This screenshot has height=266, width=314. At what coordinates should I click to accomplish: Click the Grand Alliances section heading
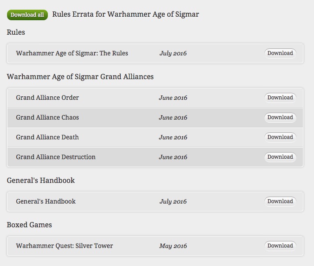80,77
